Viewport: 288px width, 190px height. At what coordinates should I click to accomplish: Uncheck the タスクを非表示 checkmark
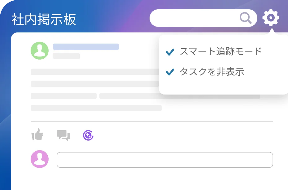(170, 72)
